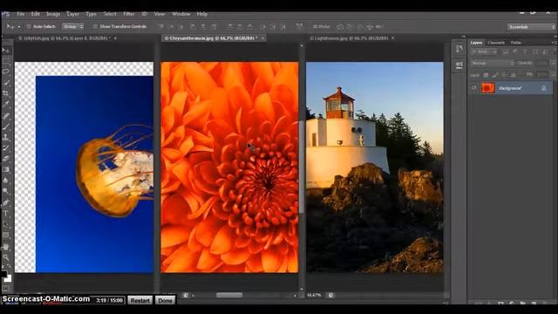The width and height of the screenshot is (558, 314).
Task: Open the Opacity slider arrow
Action: tap(553, 63)
